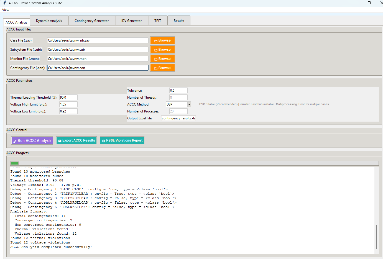
Task: Click the folder icon on Case File Browse button
Action: pyautogui.click(x=155, y=40)
